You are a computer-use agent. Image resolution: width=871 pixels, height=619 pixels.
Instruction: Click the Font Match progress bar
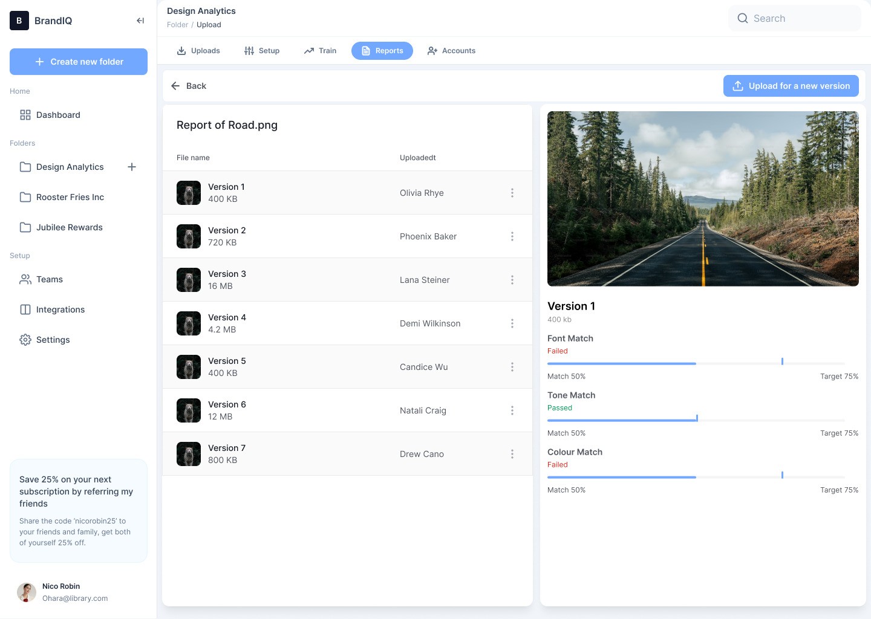point(696,363)
